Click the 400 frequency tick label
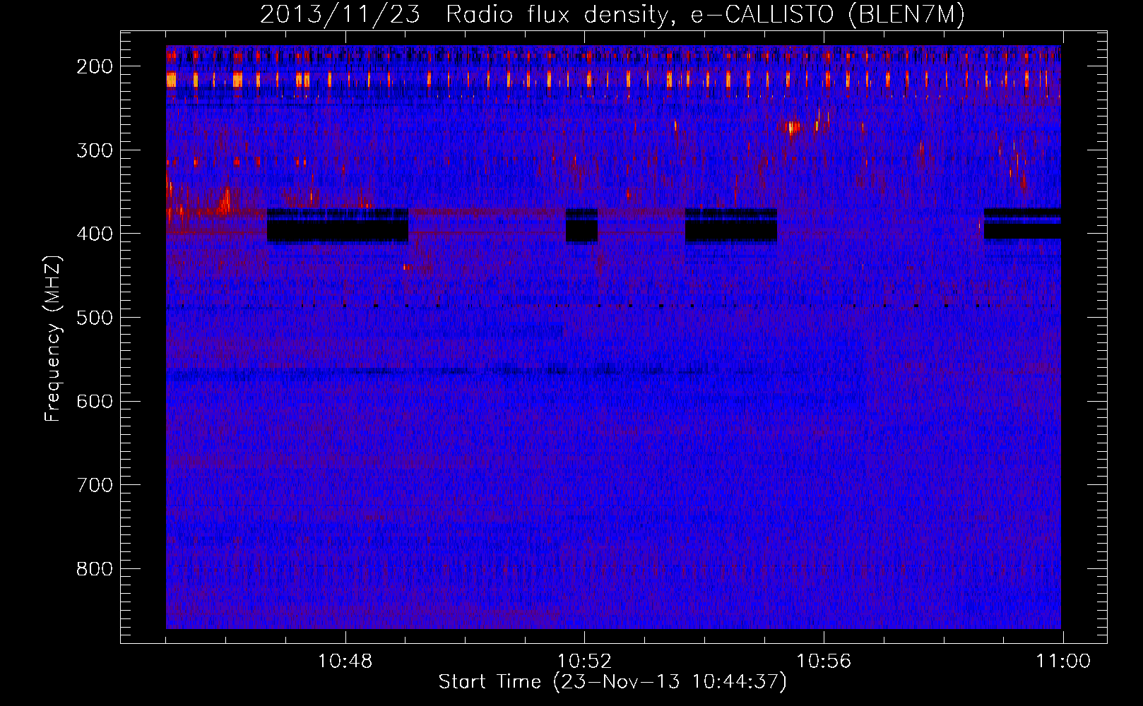Screen dimensions: 1143x706 point(95,234)
